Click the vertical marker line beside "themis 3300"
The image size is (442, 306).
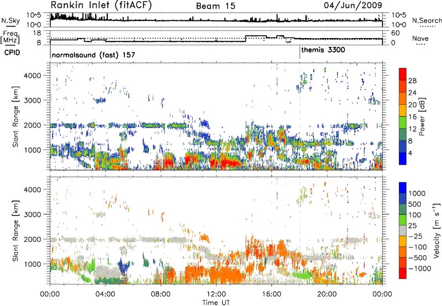click(299, 52)
